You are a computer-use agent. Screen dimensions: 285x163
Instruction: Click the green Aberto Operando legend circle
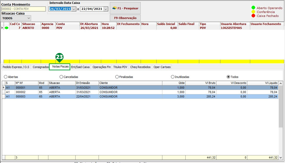tap(253, 8)
